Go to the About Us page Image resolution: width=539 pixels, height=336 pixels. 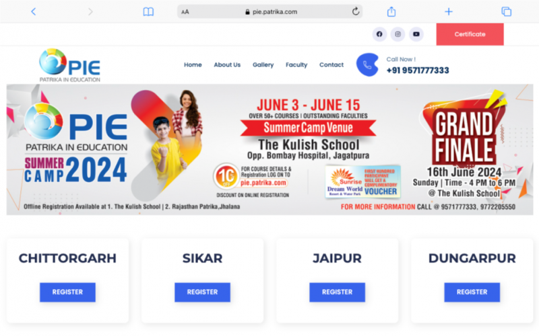click(227, 65)
